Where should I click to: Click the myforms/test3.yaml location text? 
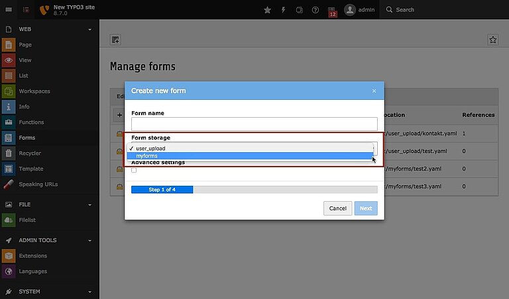click(x=414, y=187)
